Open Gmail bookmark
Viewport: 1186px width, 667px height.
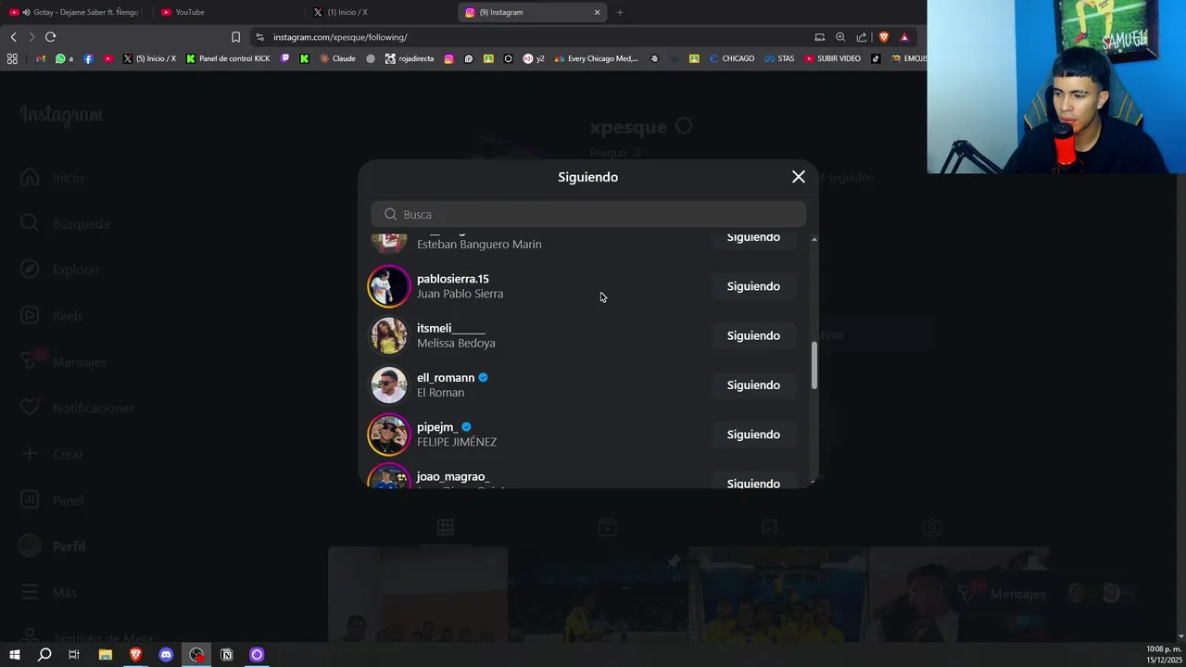click(x=40, y=58)
